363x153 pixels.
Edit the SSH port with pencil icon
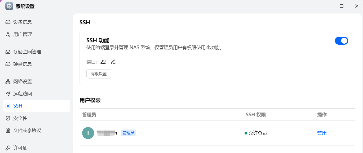[x=113, y=62]
